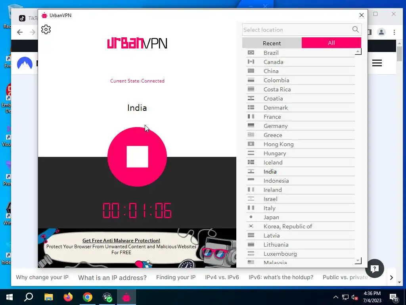Open Chrome three-dot menu
The width and height of the screenshot is (406, 305).
394,32
